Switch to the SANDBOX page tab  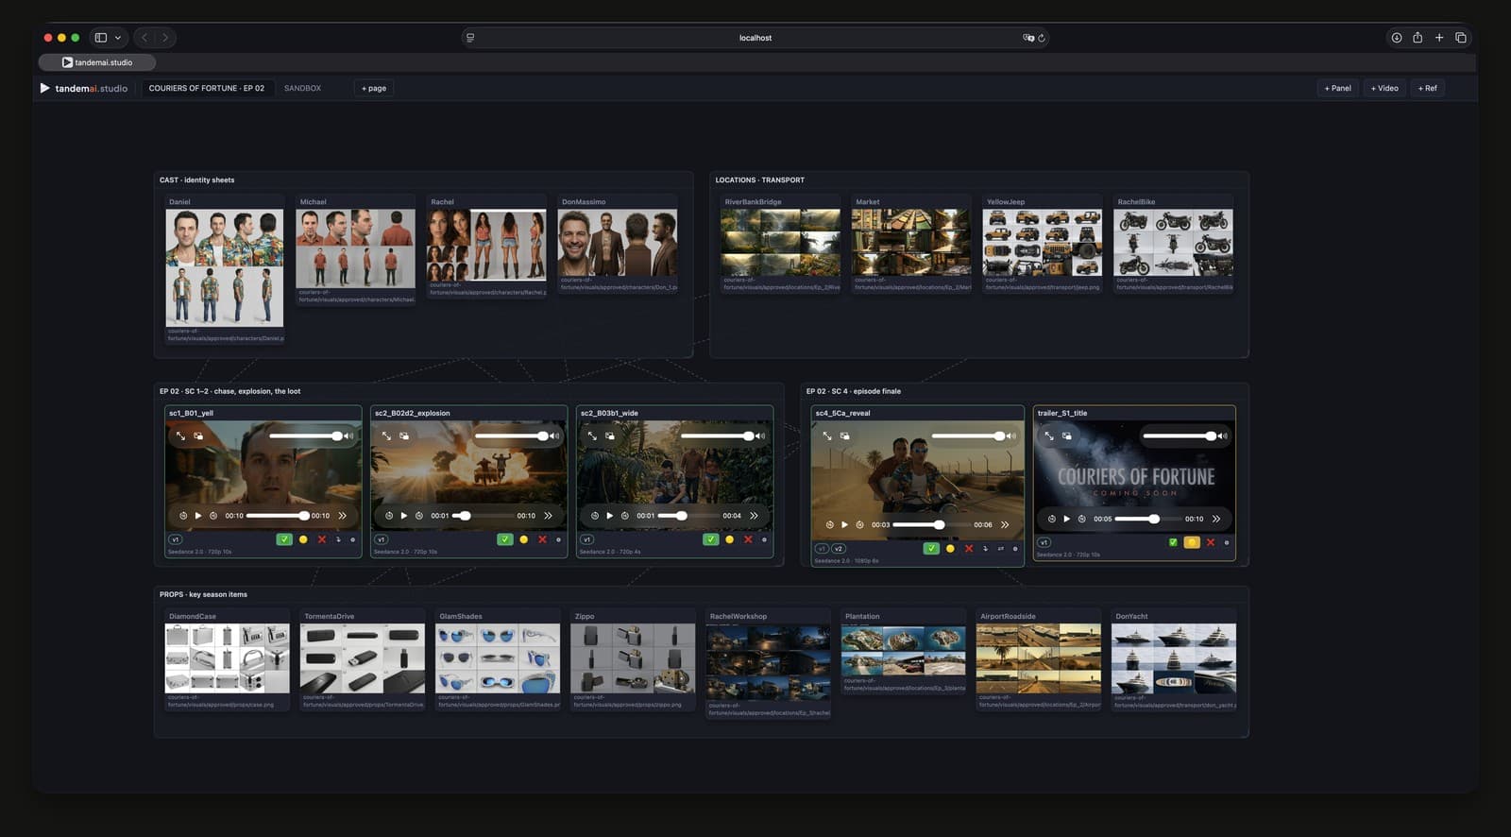point(302,88)
